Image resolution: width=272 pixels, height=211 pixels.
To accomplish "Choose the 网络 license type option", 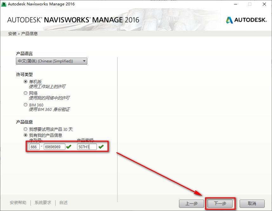I will (26, 93).
